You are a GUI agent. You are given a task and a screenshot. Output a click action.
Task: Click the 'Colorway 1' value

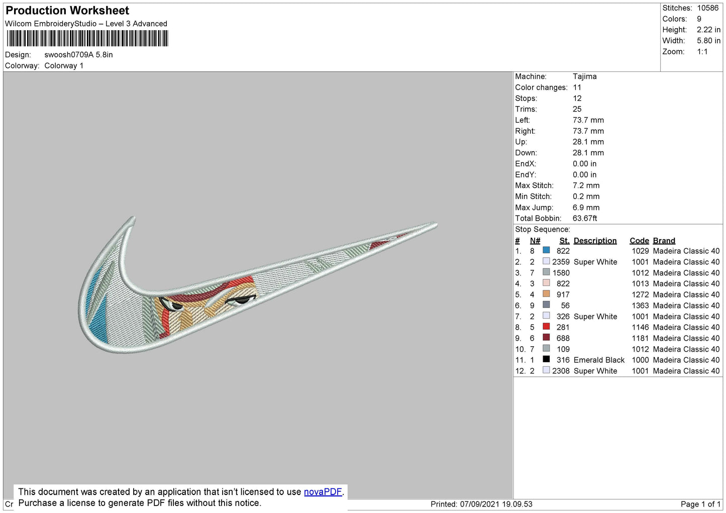64,66
